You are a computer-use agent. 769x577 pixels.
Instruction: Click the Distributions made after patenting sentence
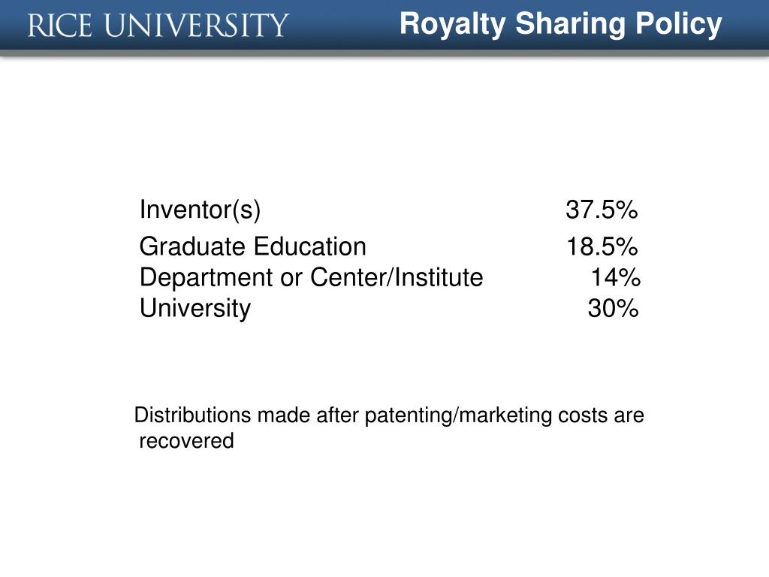click(389, 427)
